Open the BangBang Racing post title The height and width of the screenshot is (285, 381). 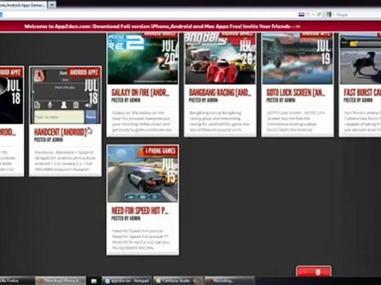click(x=219, y=93)
